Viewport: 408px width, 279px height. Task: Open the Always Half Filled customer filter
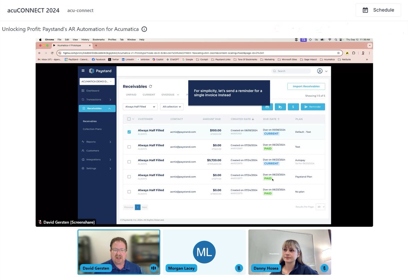140,107
